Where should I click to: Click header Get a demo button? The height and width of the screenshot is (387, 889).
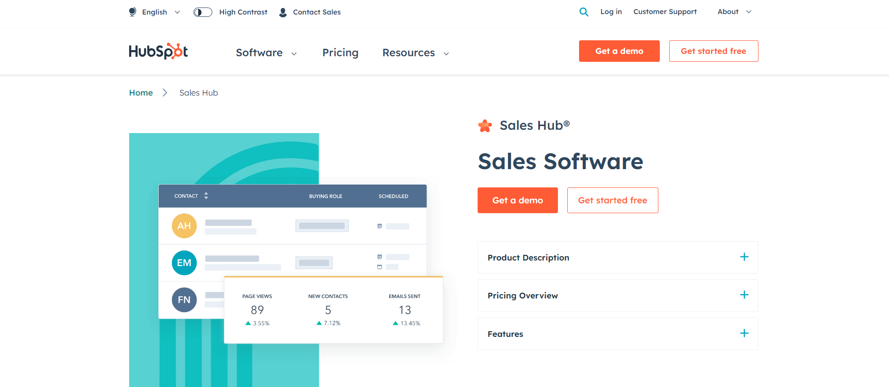pyautogui.click(x=619, y=51)
